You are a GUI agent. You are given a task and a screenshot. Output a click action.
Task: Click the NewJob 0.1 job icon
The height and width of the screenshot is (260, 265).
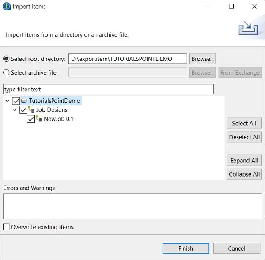tap(39, 119)
